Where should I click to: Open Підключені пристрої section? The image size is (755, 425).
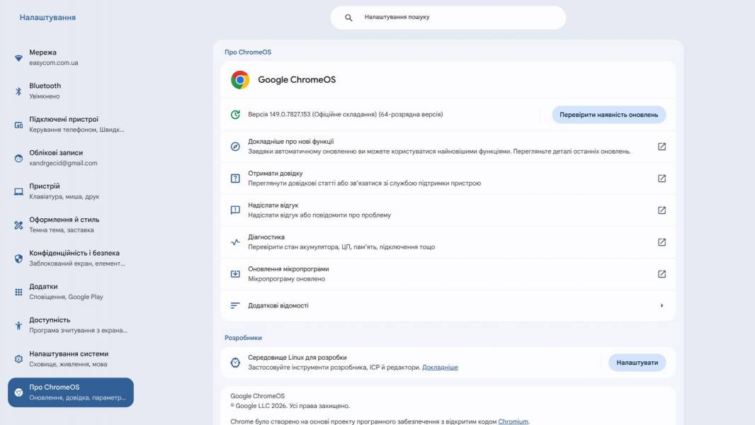pyautogui.click(x=71, y=125)
